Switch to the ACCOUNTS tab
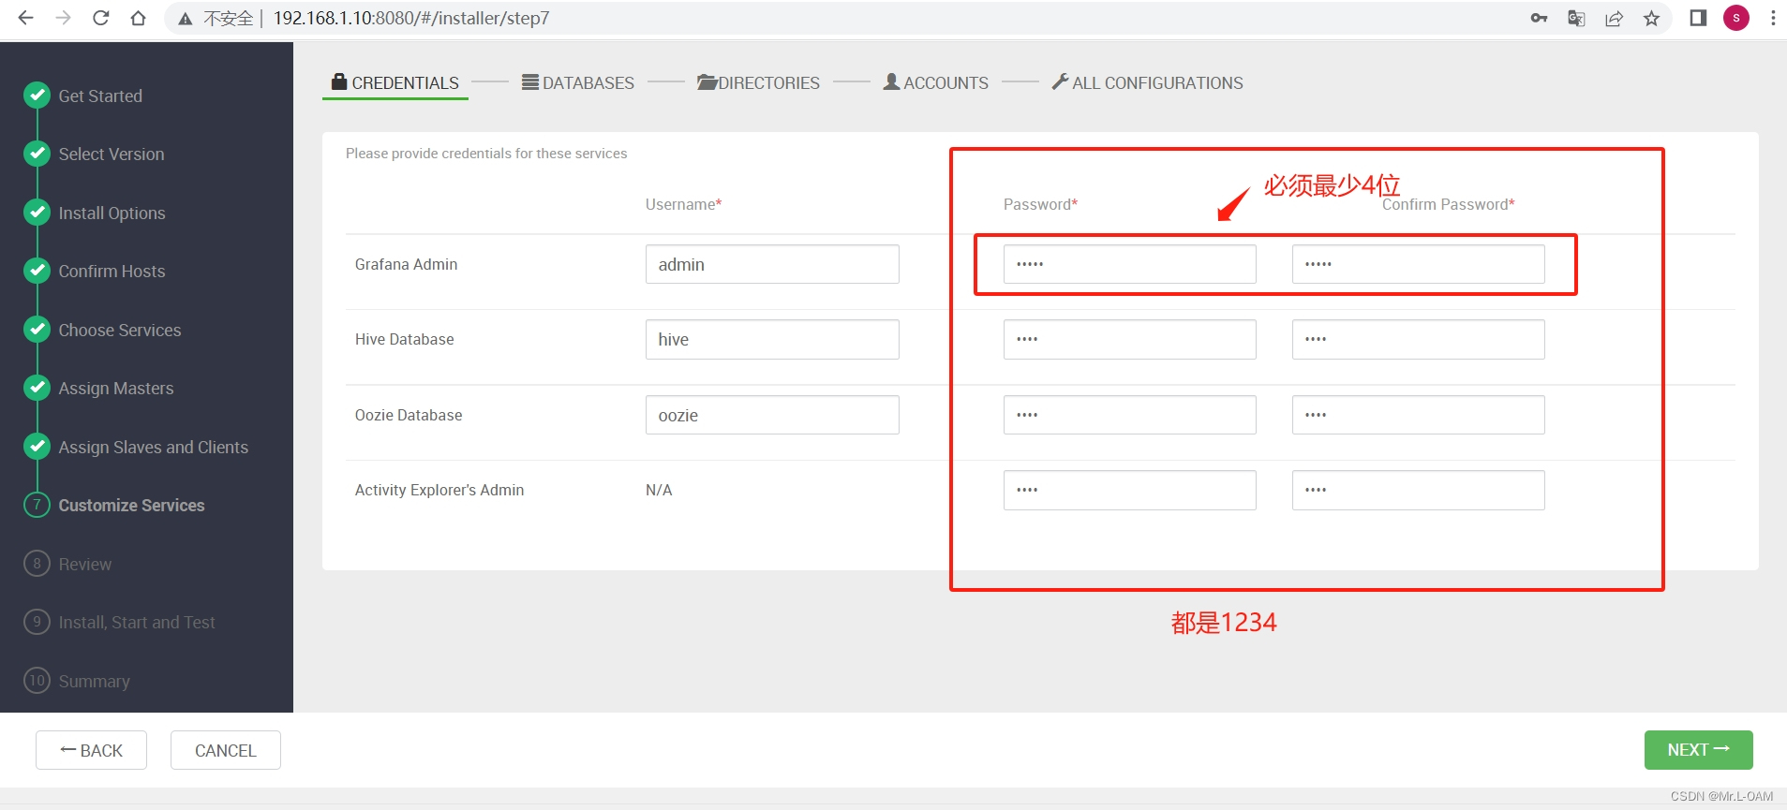This screenshot has height=810, width=1787. click(936, 82)
